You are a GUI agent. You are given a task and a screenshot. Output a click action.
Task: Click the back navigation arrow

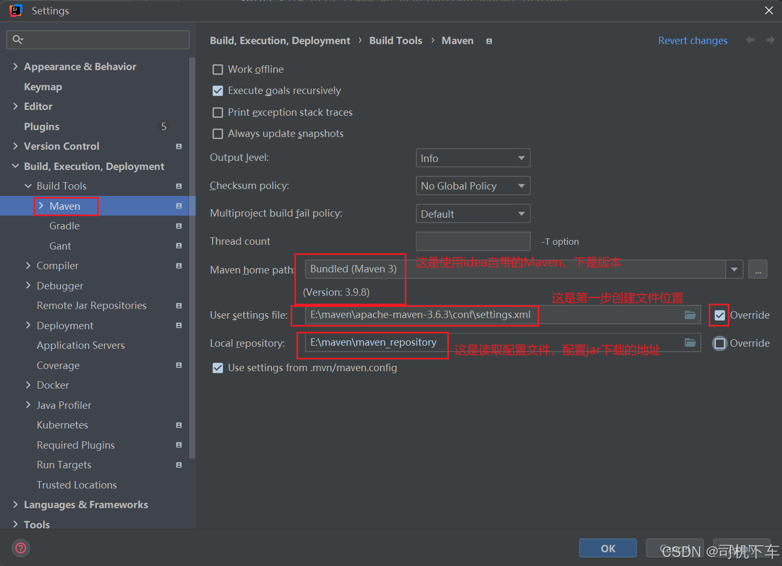(x=750, y=40)
